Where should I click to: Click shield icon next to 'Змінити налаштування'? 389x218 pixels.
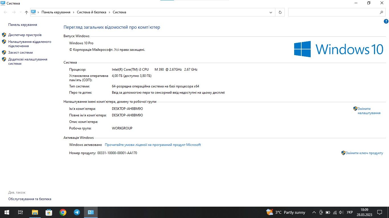(355, 109)
